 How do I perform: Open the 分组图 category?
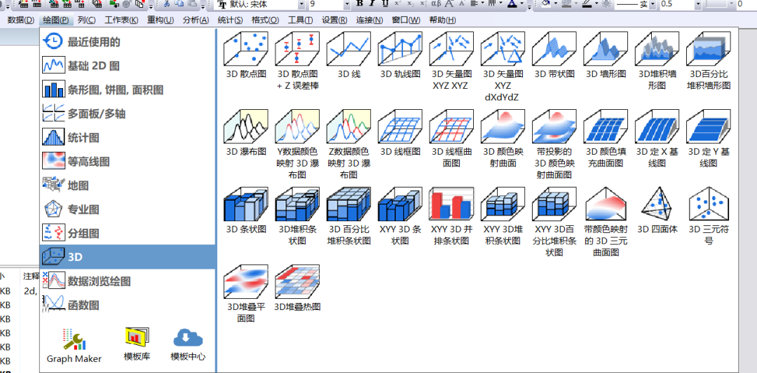pyautogui.click(x=128, y=233)
